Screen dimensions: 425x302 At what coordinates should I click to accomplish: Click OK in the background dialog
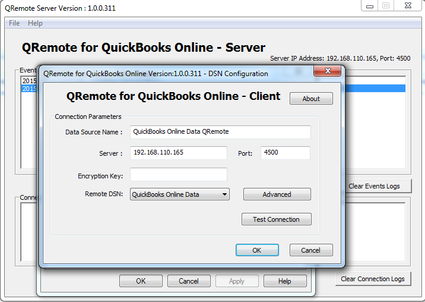pyautogui.click(x=141, y=281)
